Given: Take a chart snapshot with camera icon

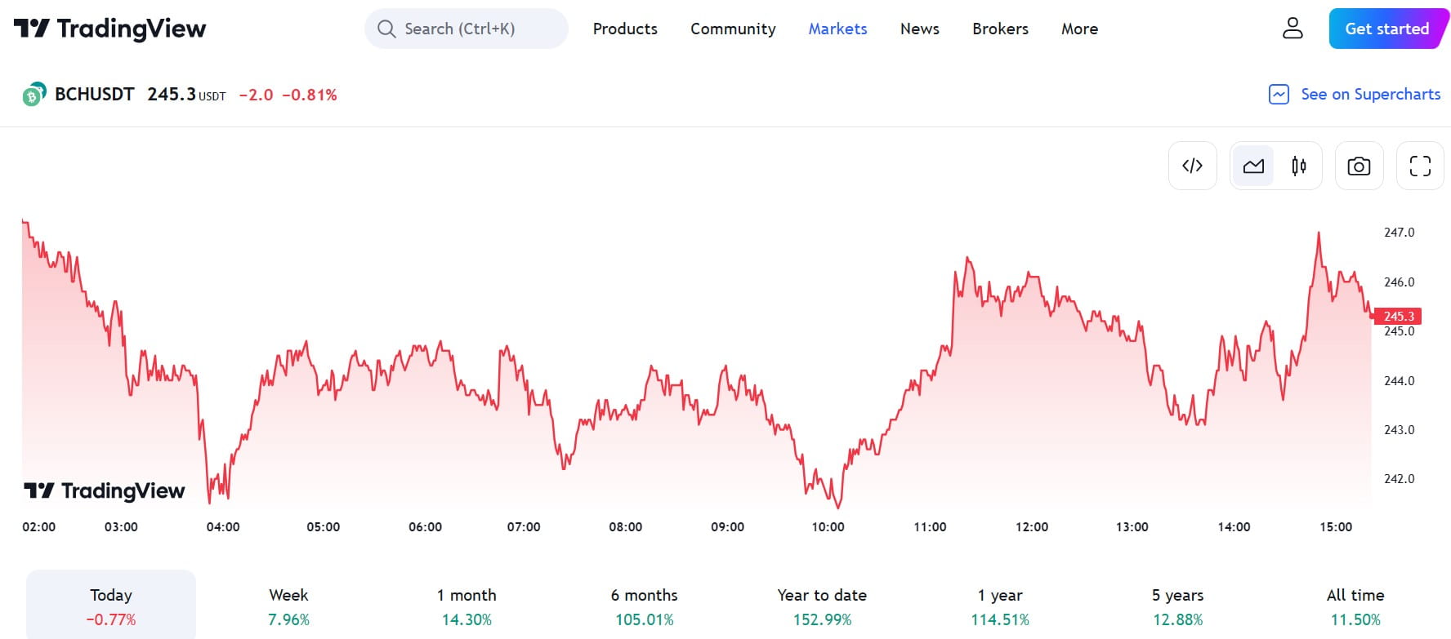Looking at the screenshot, I should coord(1359,166).
